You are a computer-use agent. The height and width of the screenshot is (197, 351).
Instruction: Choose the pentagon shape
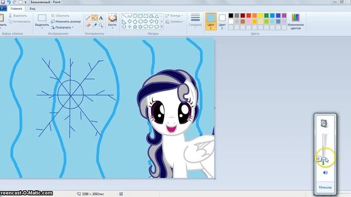tap(135, 21)
